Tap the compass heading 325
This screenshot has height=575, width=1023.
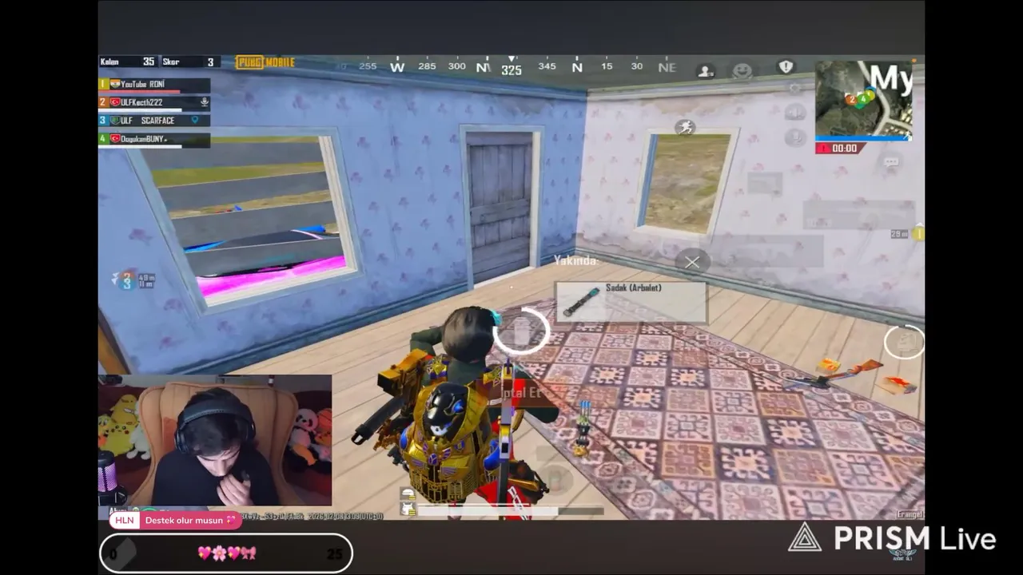coord(511,69)
